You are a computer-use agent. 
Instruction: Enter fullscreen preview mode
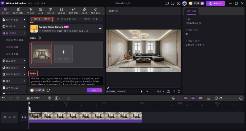pyautogui.click(x=179, y=91)
